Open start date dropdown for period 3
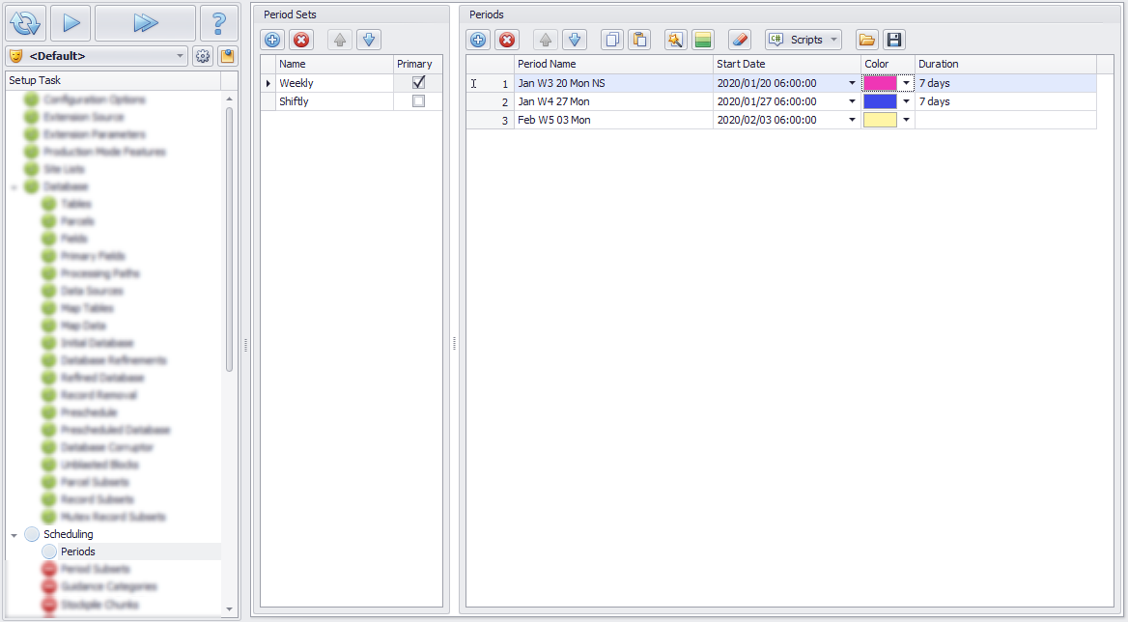Screen dimensions: 1128x622 click(x=853, y=120)
